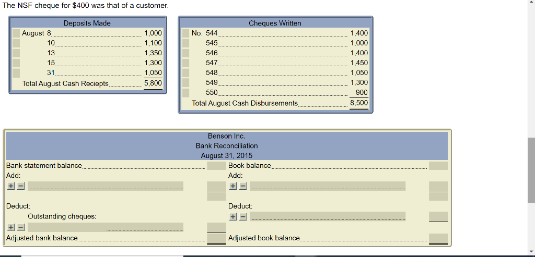535x257 pixels.
Task: Click the 900 amount for cheque 550
Action: [362, 92]
